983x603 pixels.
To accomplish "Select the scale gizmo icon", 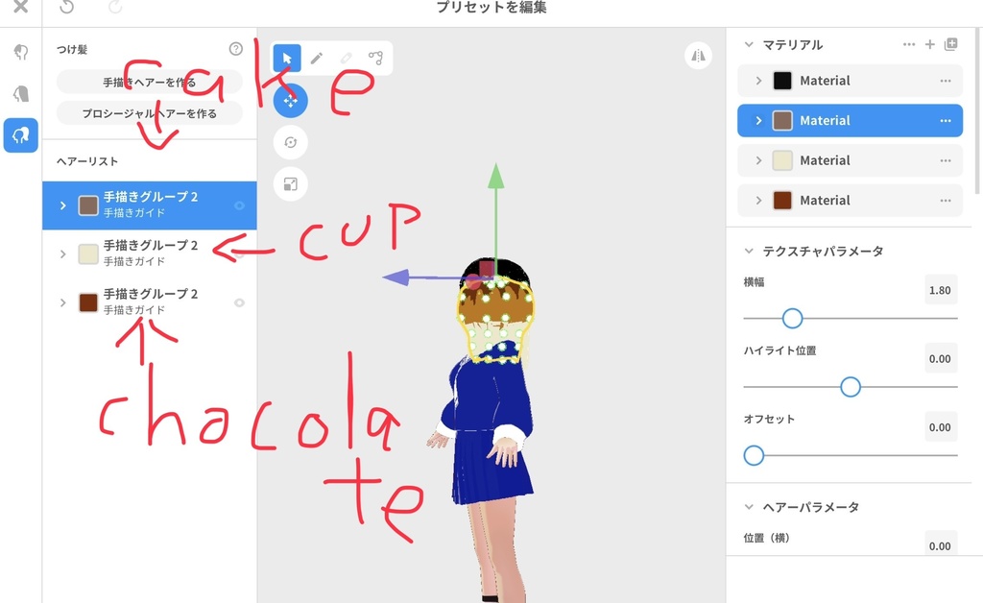I will point(290,184).
